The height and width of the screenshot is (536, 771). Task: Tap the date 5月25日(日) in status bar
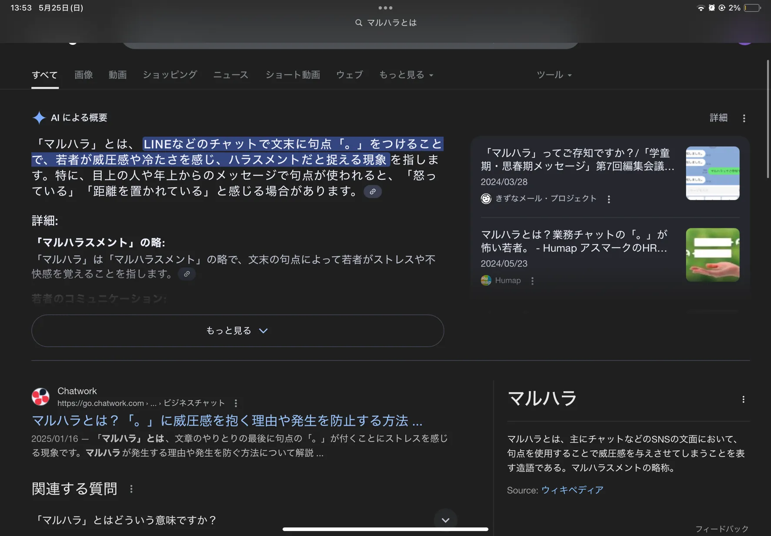pyautogui.click(x=61, y=8)
